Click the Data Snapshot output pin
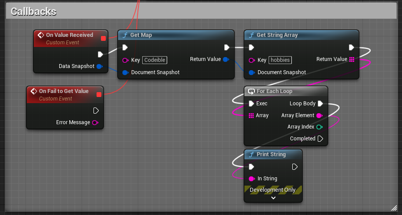402x215 pixels. click(100, 66)
